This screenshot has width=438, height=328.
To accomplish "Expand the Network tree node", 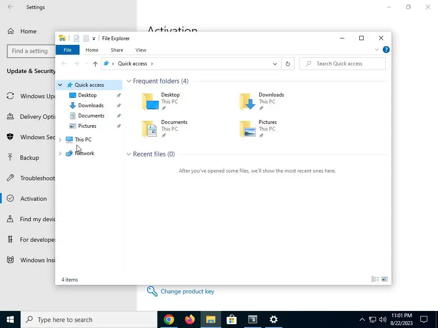I will pos(60,153).
